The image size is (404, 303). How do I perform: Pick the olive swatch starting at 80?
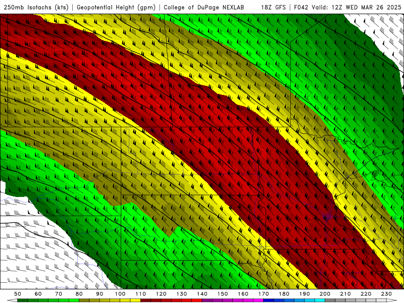[x=84, y=300]
